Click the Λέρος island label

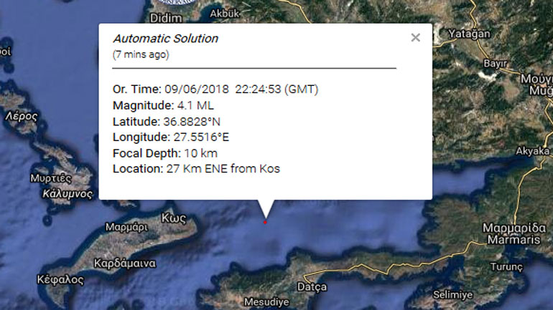[21, 116]
